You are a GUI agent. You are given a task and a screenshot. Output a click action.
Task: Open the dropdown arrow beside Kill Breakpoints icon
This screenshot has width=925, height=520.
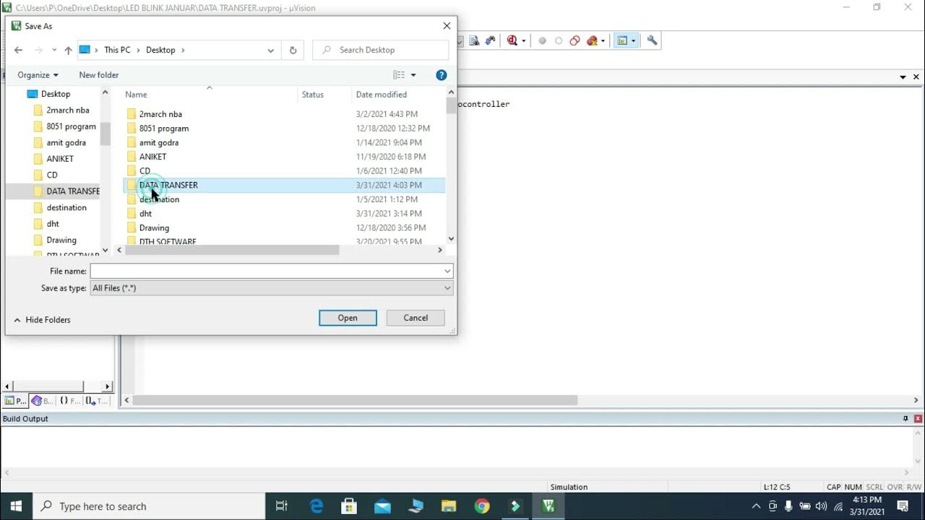603,41
